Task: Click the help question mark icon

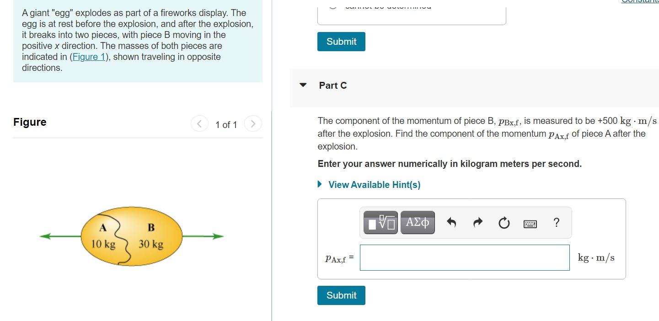Action: (x=556, y=223)
